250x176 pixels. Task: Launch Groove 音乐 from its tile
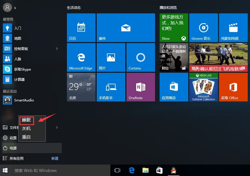click(203, 27)
